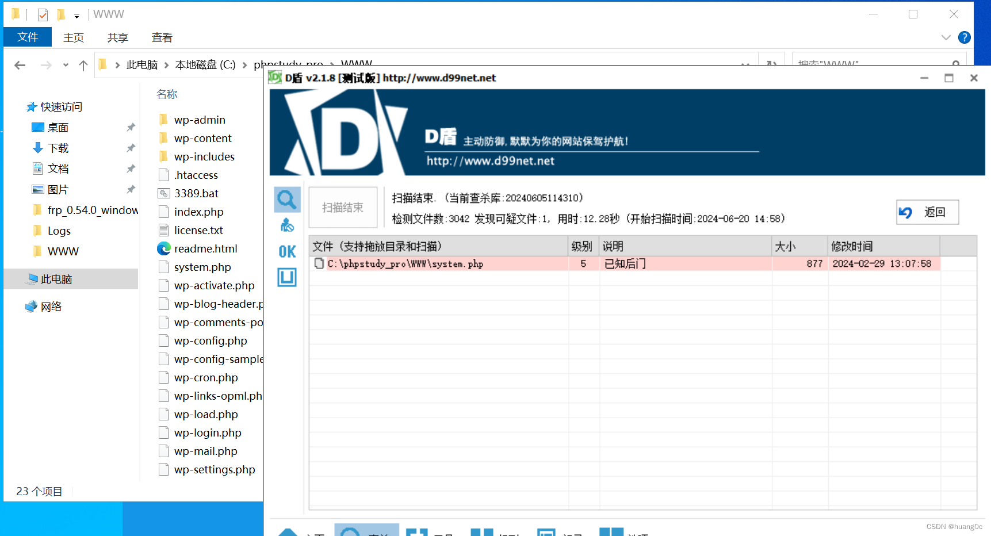Select 文档 in navigation pane
The width and height of the screenshot is (991, 536).
tap(58, 169)
